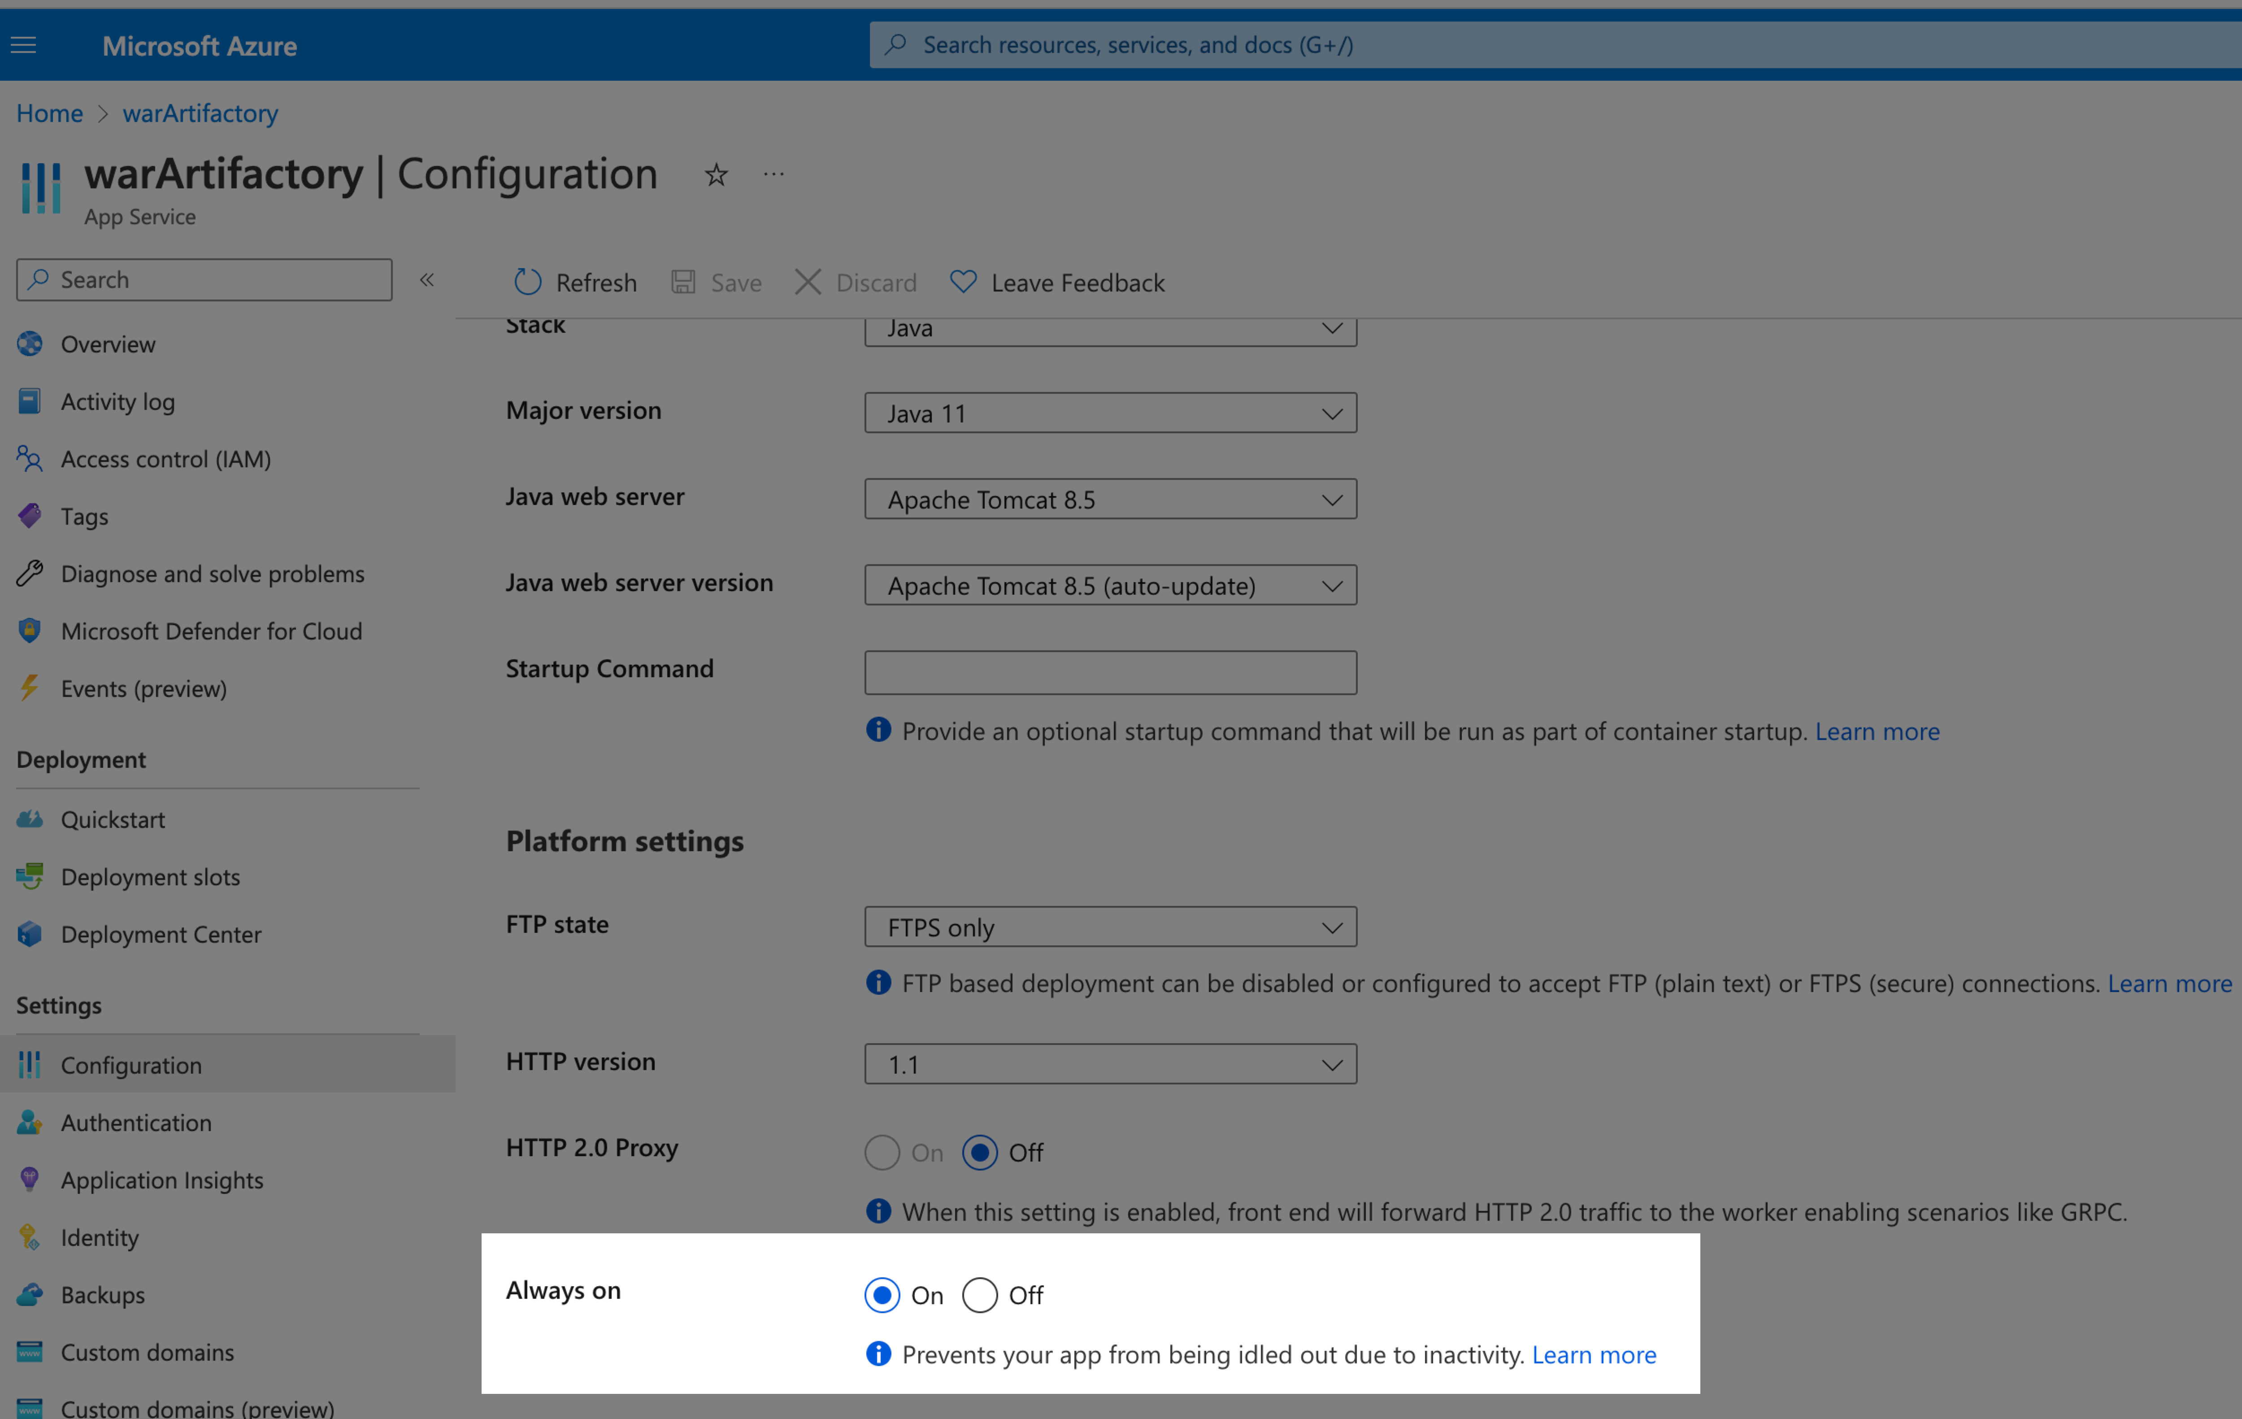Select the Always on On radio

tap(882, 1294)
